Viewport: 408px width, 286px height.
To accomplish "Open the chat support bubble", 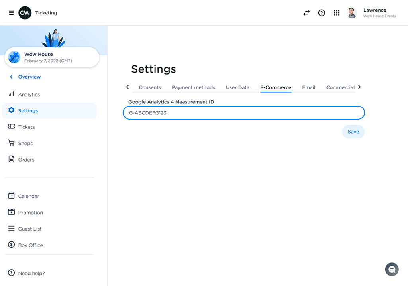I will (x=392, y=270).
